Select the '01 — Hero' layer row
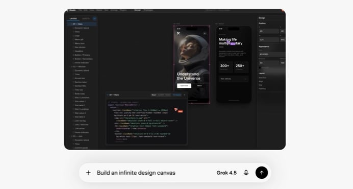This screenshot has height=189, width=353. (83, 24)
